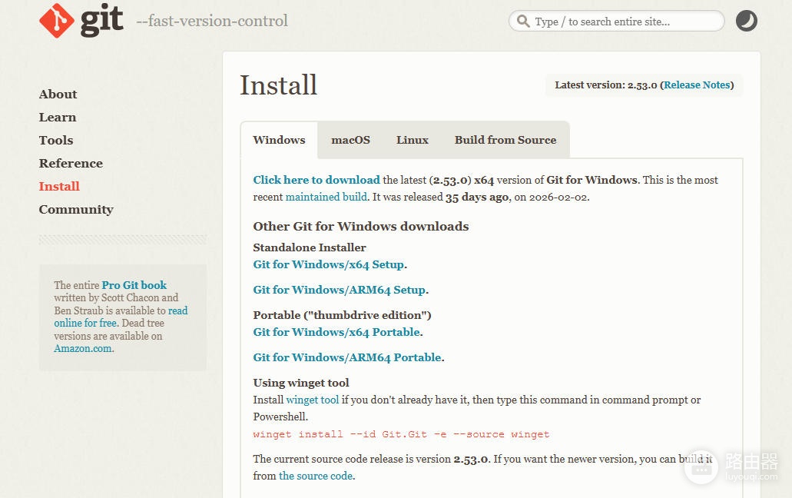Screen dimensions: 792x498
Task: Open the Build from Source tab
Action: point(505,140)
